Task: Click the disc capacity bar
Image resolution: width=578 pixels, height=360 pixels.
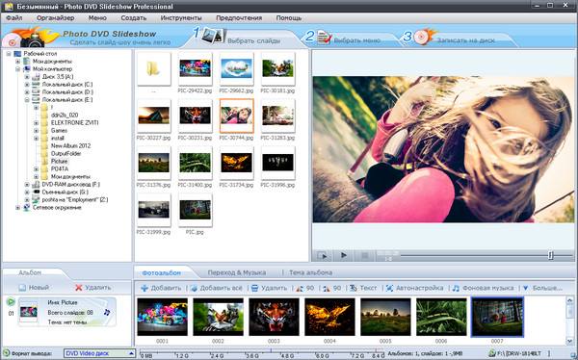Action: (x=262, y=353)
